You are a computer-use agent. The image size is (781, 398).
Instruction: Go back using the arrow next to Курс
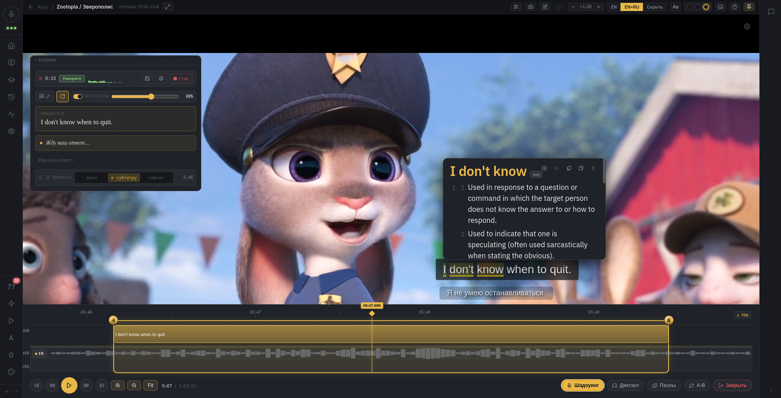tap(31, 7)
